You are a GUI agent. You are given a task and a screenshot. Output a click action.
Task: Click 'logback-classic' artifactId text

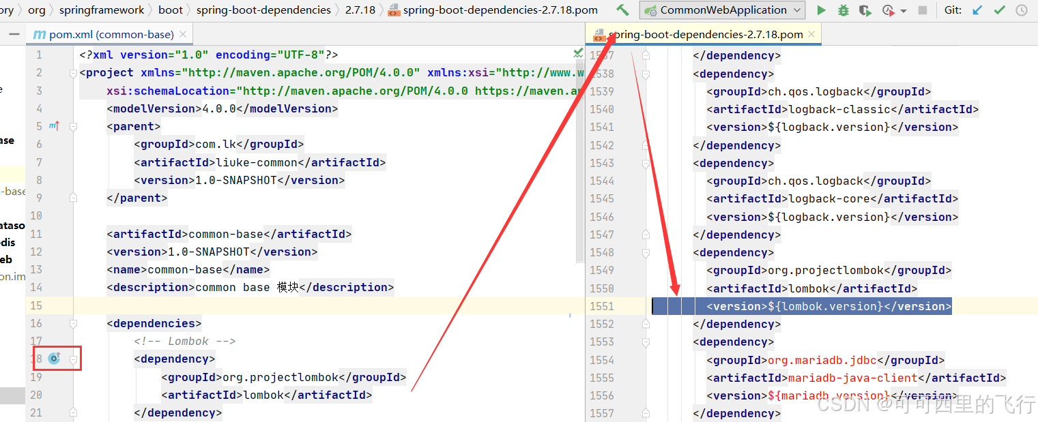(839, 109)
